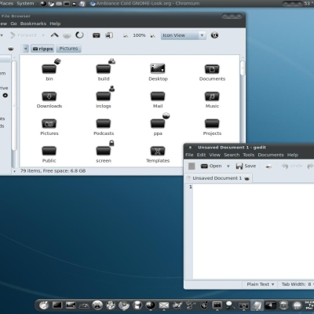This screenshot has width=314, height=314.
Task: Click the path bar left scroll arrow
Action: pyautogui.click(x=25, y=49)
